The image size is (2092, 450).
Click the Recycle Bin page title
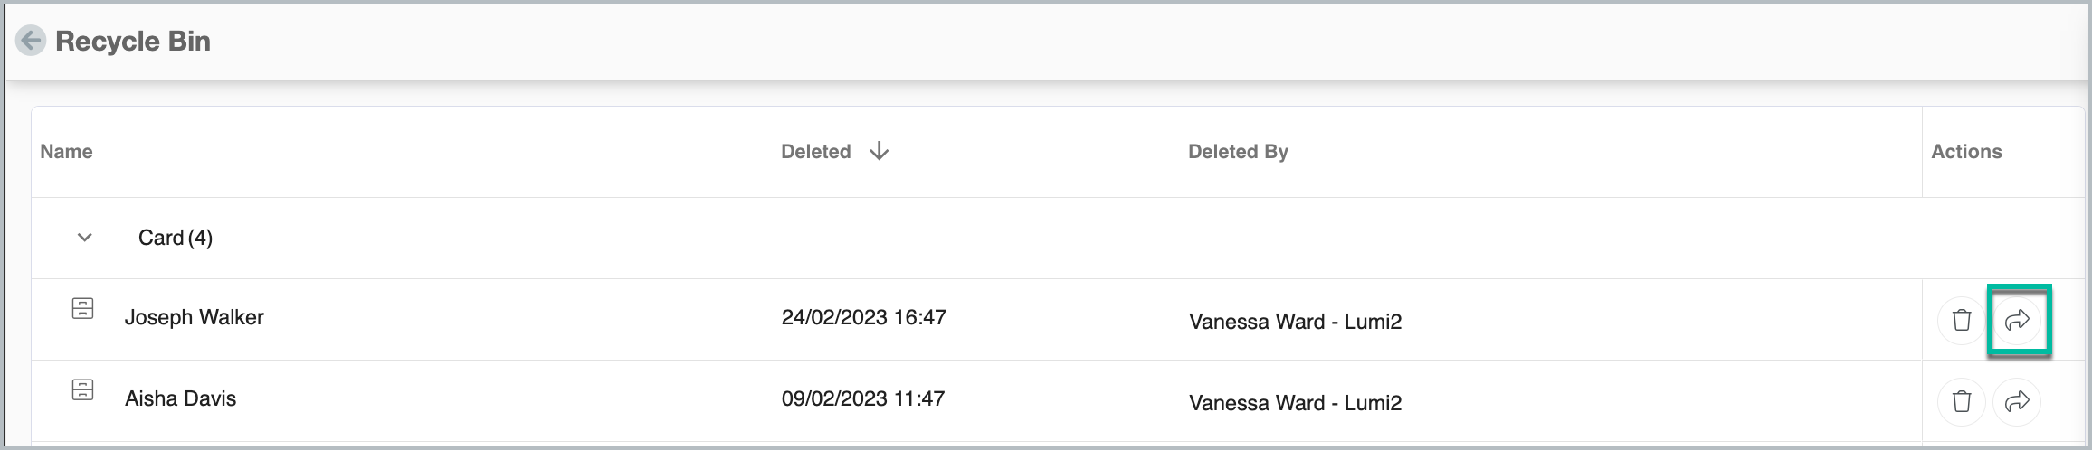pos(133,41)
